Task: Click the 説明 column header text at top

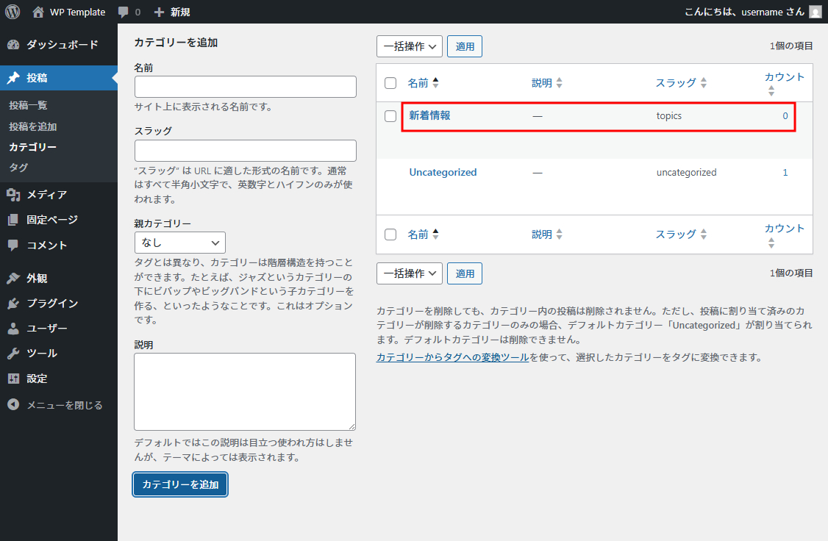Action: coord(542,83)
